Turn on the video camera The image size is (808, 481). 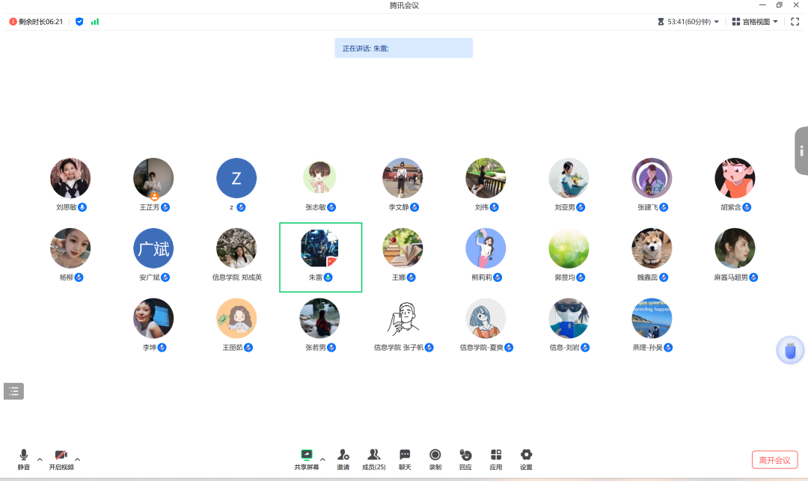[61, 456]
